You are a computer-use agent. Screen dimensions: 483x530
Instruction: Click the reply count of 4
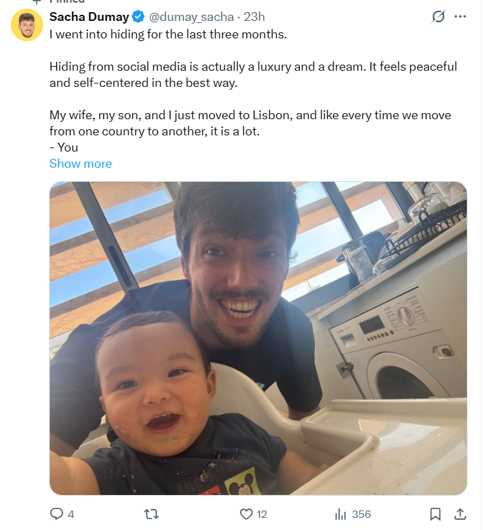71,515
